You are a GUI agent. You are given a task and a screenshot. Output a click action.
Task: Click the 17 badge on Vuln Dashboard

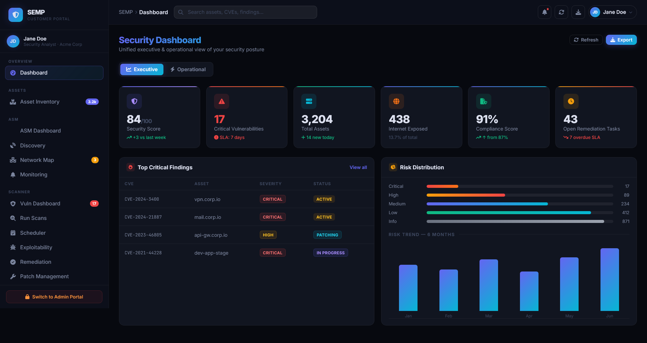pos(94,204)
